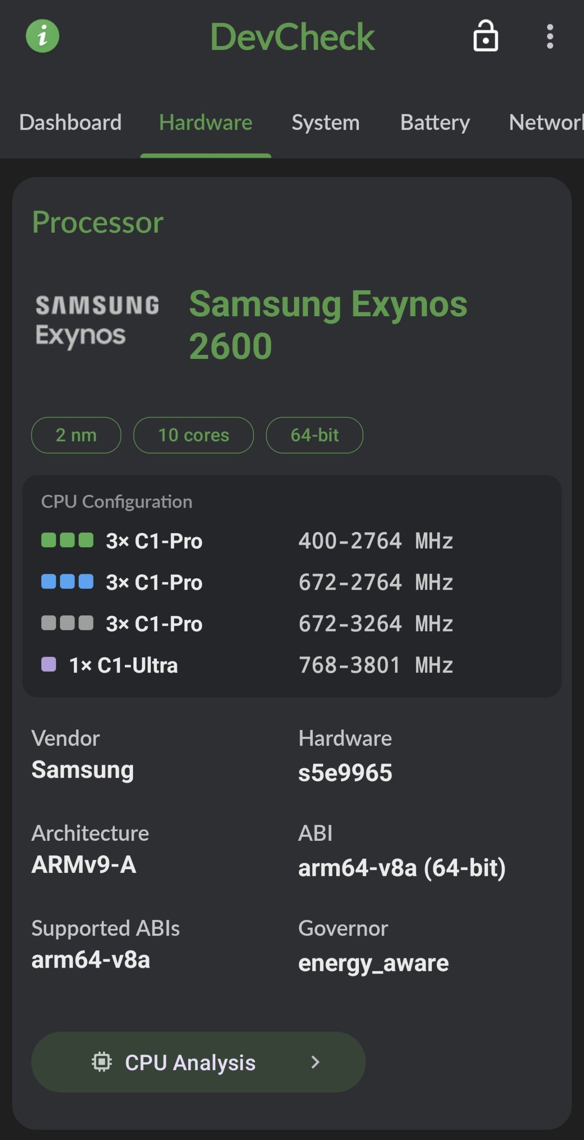Viewport: 584px width, 1140px height.
Task: Tap the 64-bit badge
Action: (314, 435)
